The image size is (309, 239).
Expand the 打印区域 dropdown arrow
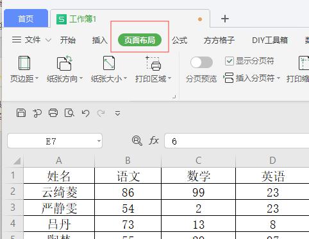pyautogui.click(x=170, y=78)
